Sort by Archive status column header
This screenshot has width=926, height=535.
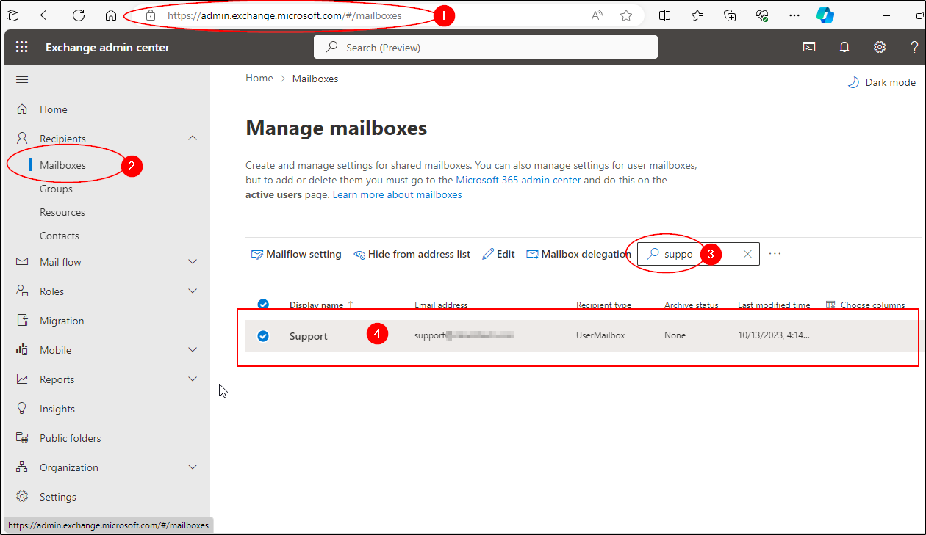692,305
